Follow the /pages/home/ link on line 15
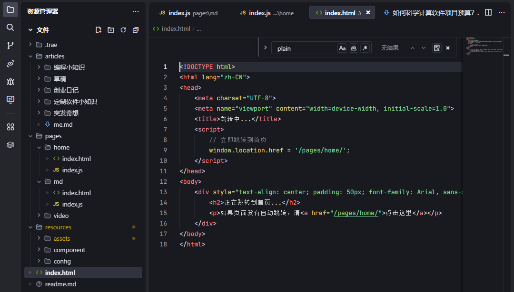 click(356, 213)
